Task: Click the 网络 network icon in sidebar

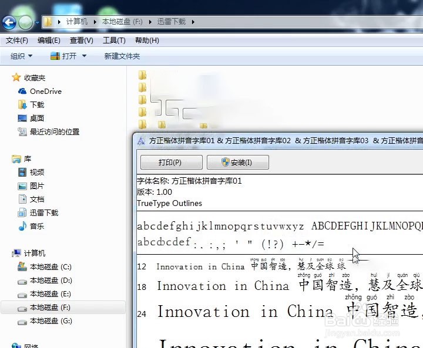Action: (16, 345)
